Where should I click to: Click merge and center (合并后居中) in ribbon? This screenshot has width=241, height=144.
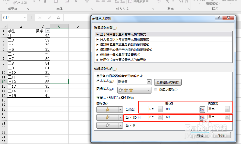click(139, 1)
